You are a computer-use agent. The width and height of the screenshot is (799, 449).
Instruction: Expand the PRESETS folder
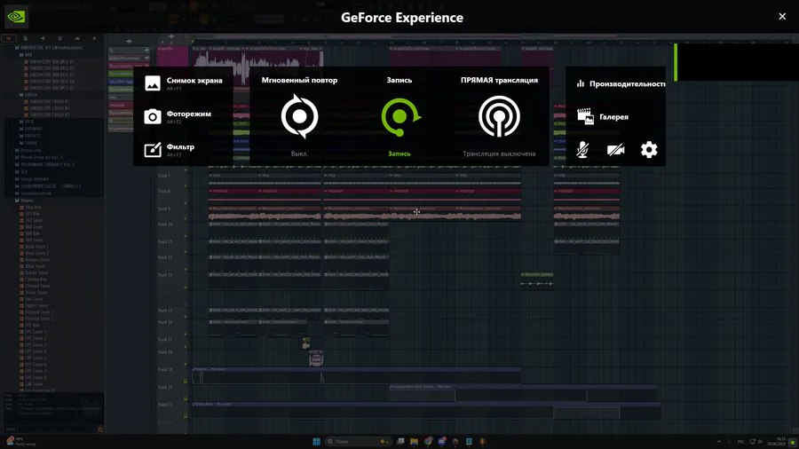(29, 136)
